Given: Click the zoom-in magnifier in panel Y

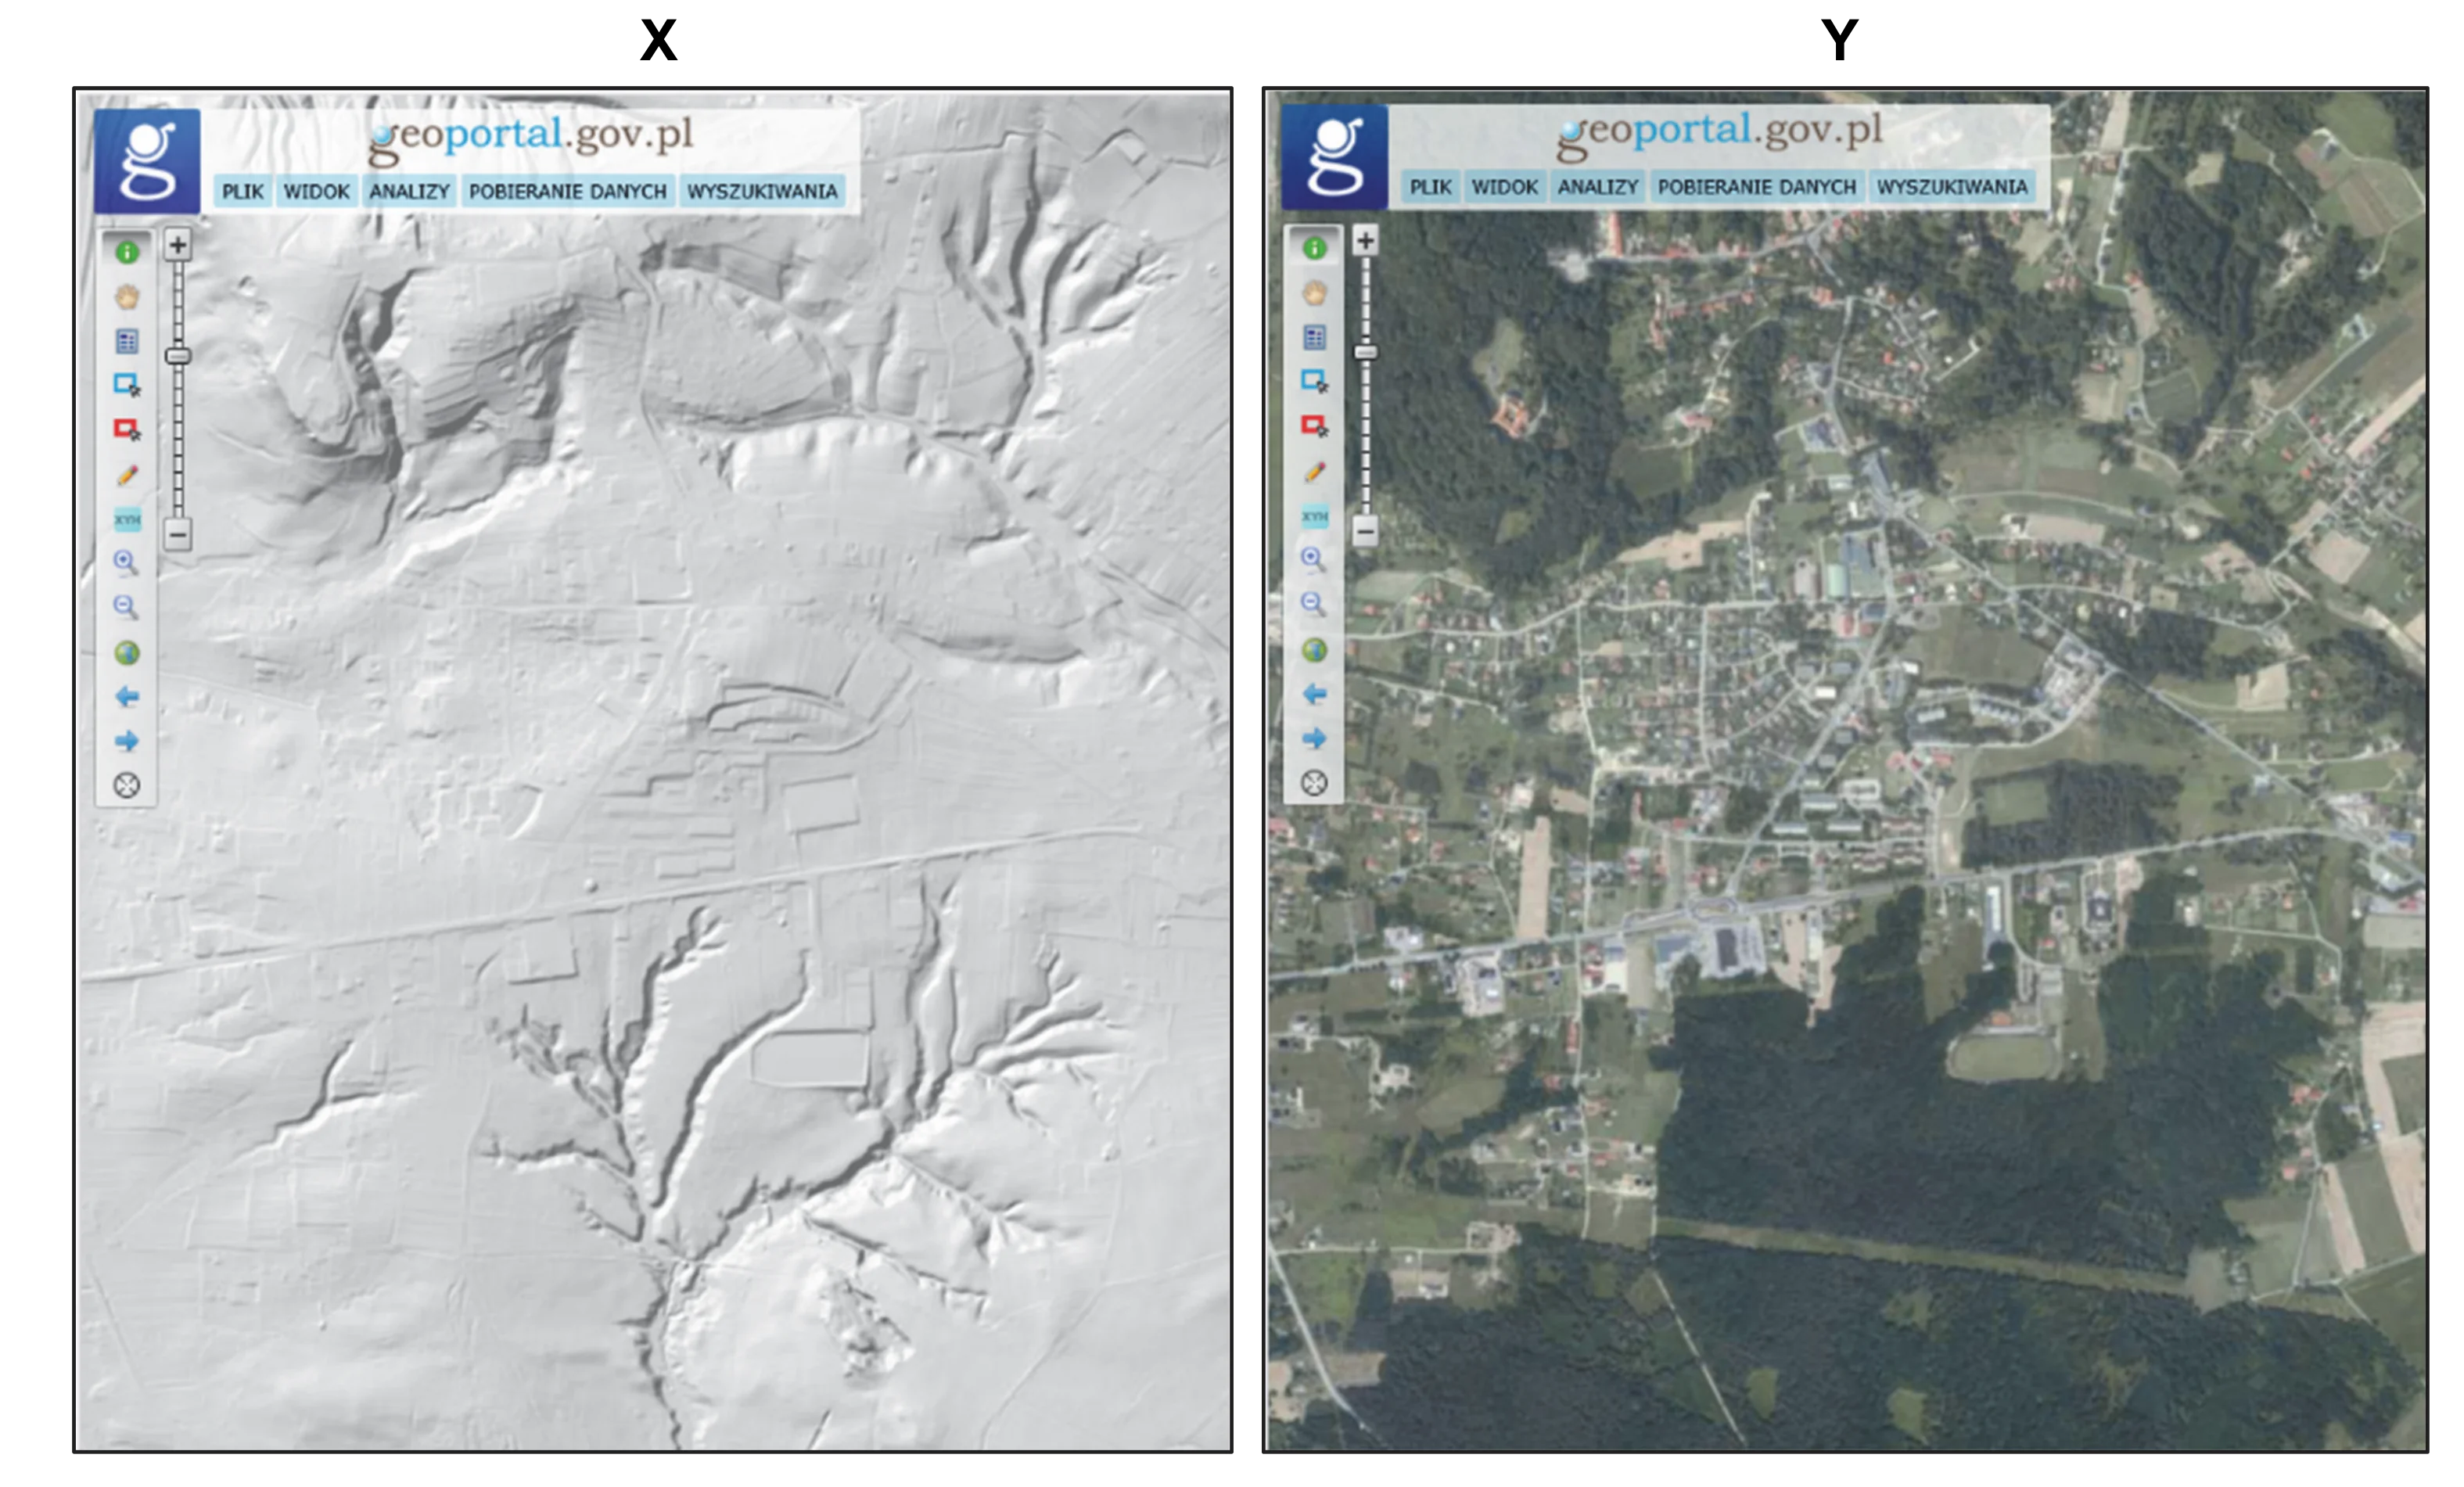Looking at the screenshot, I should click(1314, 559).
